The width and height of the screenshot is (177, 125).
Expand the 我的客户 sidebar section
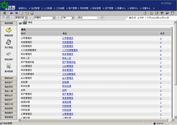[x=9, y=83]
